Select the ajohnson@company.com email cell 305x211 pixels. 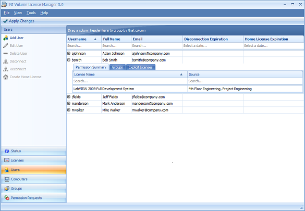(x=157, y=54)
